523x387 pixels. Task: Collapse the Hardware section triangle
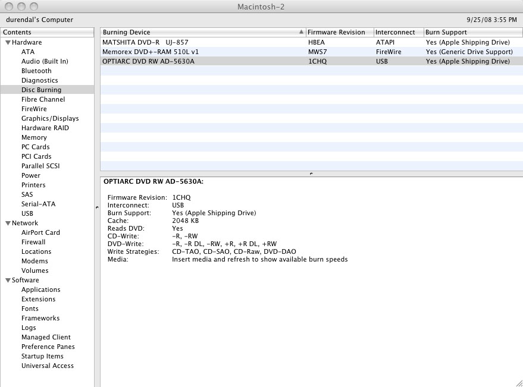click(x=8, y=42)
